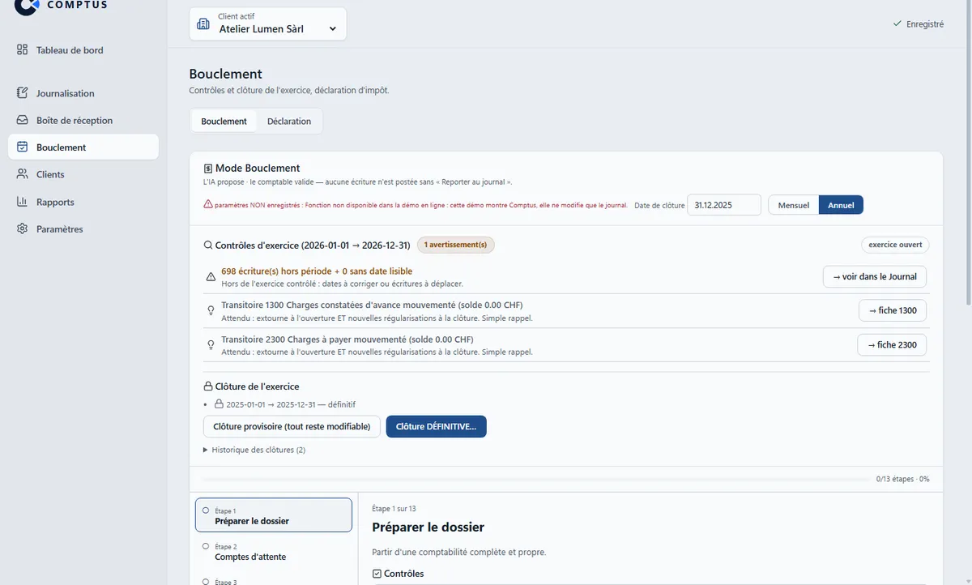Select Étape 2 Comptes d'attente
This screenshot has width=972, height=585.
pos(274,552)
